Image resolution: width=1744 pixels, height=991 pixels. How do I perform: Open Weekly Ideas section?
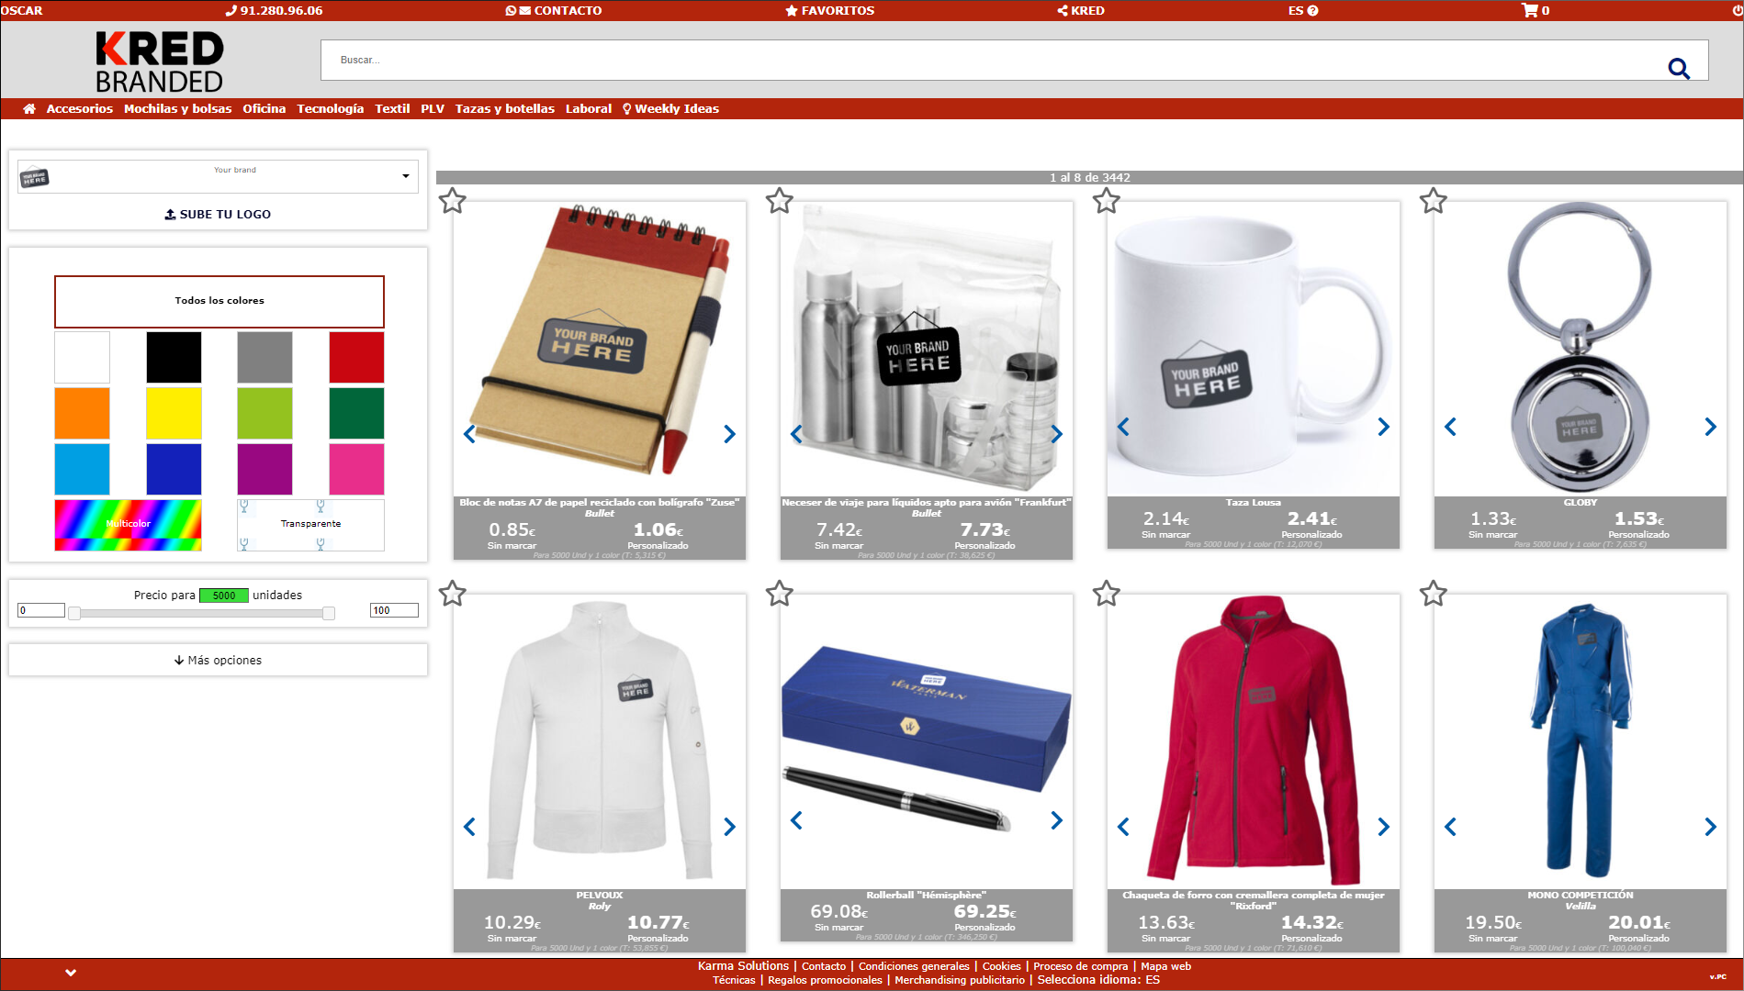670,108
